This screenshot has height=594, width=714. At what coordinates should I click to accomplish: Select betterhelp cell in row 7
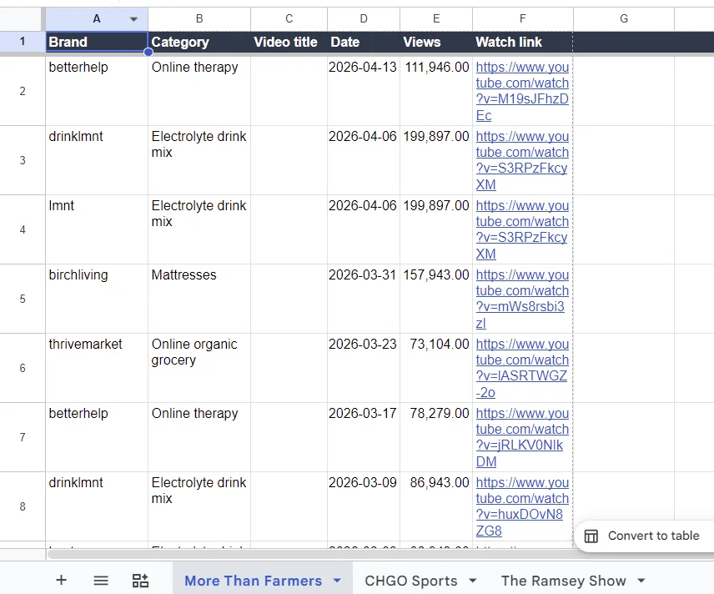coord(97,437)
